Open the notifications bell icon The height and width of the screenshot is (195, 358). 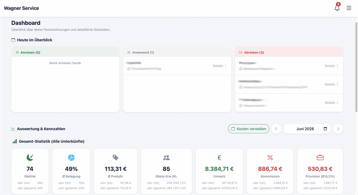tap(337, 8)
